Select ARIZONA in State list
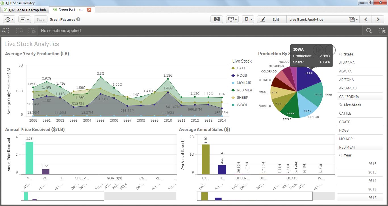Viewport: 388px width, 206px height. (360, 80)
